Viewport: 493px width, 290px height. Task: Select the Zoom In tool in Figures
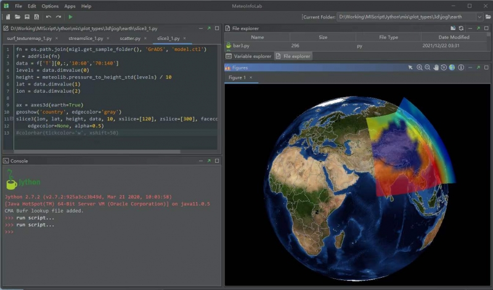(x=420, y=67)
